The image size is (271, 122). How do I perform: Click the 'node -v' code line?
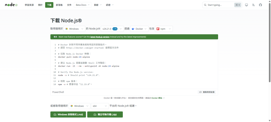(79, 75)
